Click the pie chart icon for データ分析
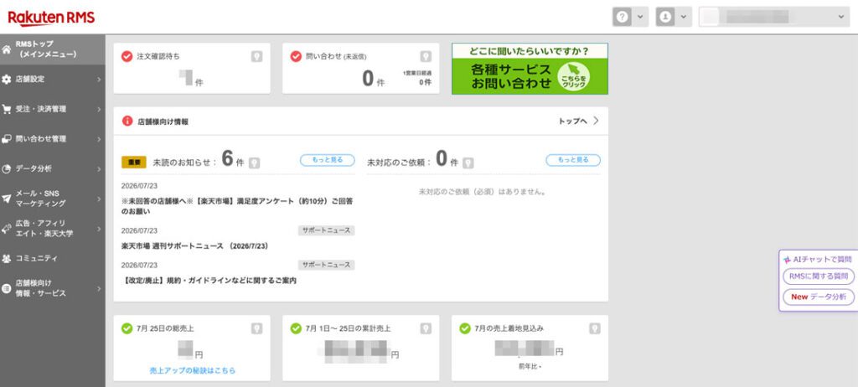This screenshot has width=858, height=387. pyautogui.click(x=7, y=168)
